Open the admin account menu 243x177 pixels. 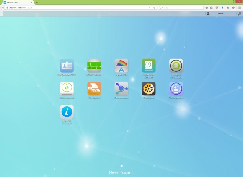(221, 13)
